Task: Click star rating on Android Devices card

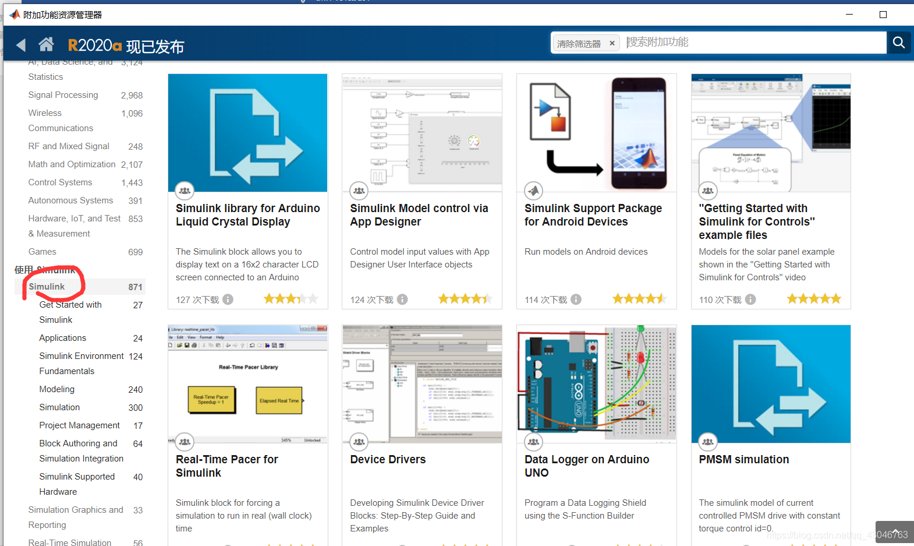Action: click(x=639, y=299)
